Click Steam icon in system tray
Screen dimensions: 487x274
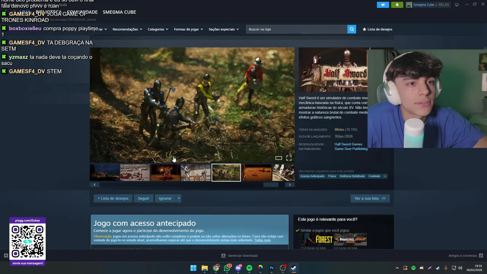438,268
